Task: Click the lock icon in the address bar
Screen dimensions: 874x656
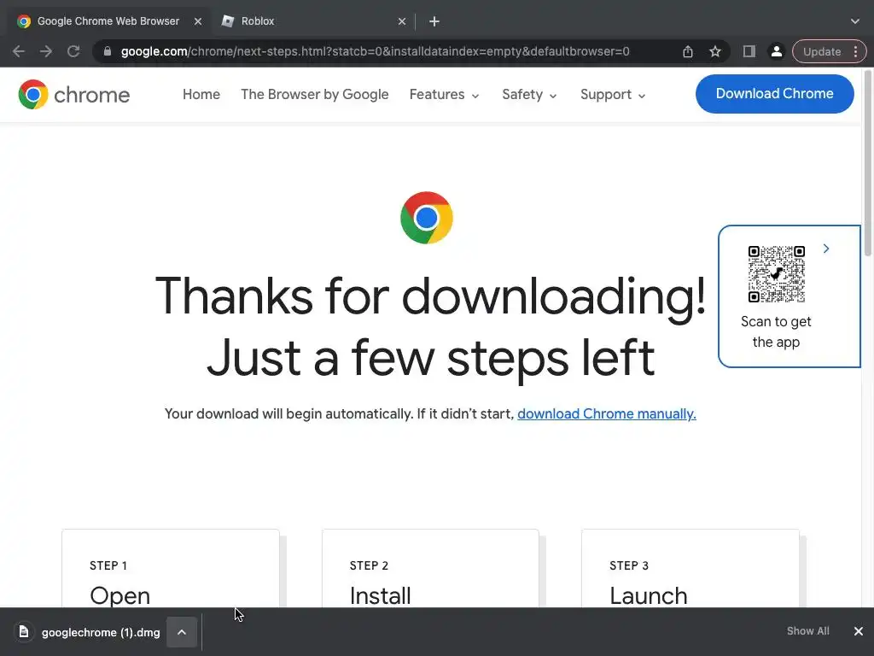Action: [x=108, y=51]
